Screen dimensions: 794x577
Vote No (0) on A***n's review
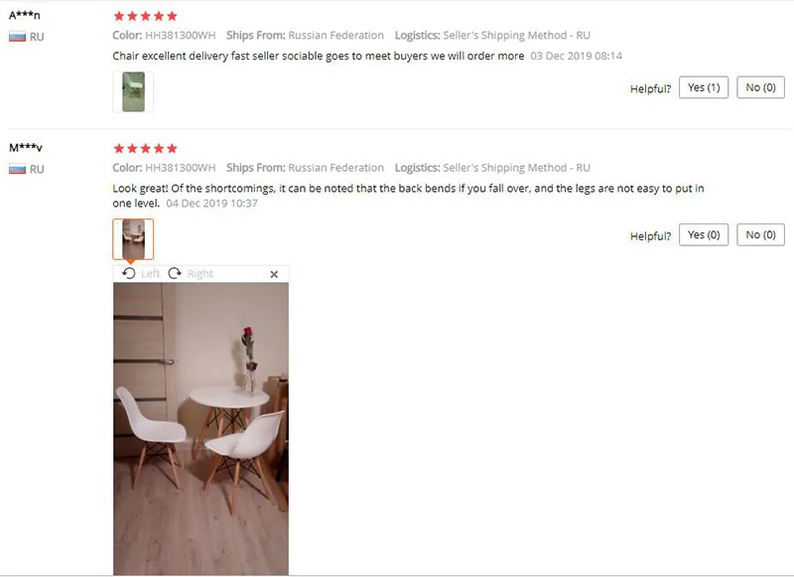(760, 87)
